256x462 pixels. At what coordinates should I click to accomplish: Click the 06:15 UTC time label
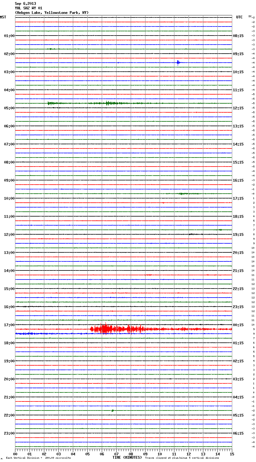(238, 433)
